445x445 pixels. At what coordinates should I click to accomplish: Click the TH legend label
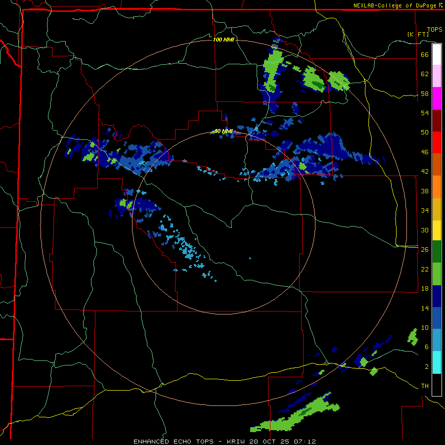coord(425,386)
